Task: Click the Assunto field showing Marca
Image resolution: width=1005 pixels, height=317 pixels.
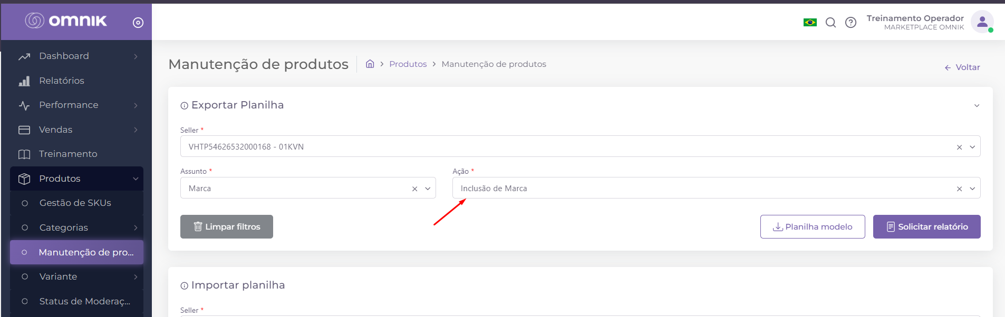Action: pyautogui.click(x=308, y=188)
